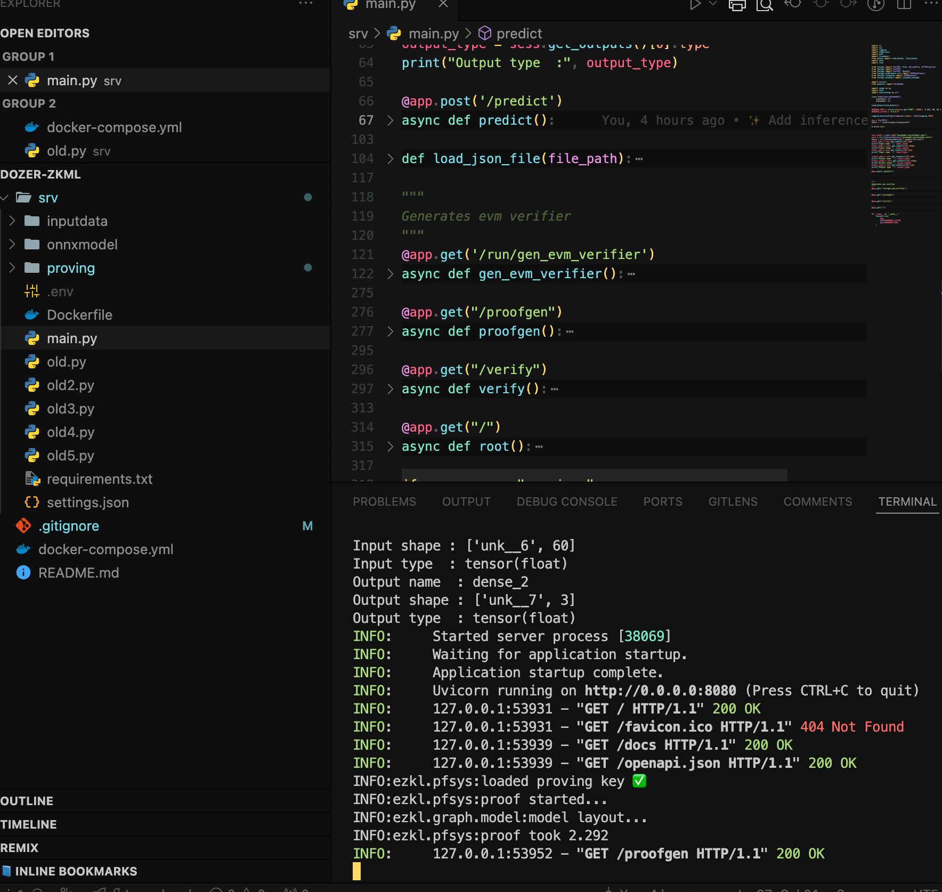Open previous revision via GitLens arrow icon
Screen dimensions: 942x892
click(792, 4)
